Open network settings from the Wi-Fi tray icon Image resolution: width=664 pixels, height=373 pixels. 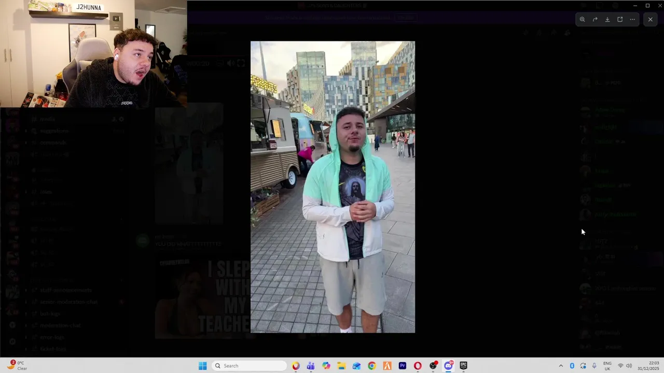coord(620,366)
